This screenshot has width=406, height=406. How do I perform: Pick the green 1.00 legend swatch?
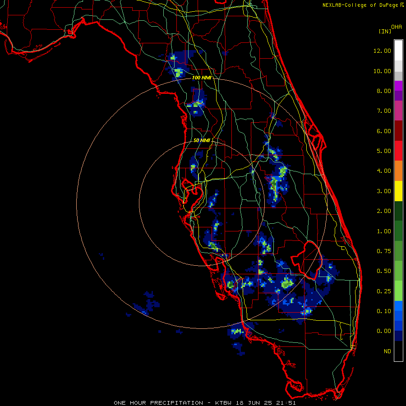(x=398, y=231)
